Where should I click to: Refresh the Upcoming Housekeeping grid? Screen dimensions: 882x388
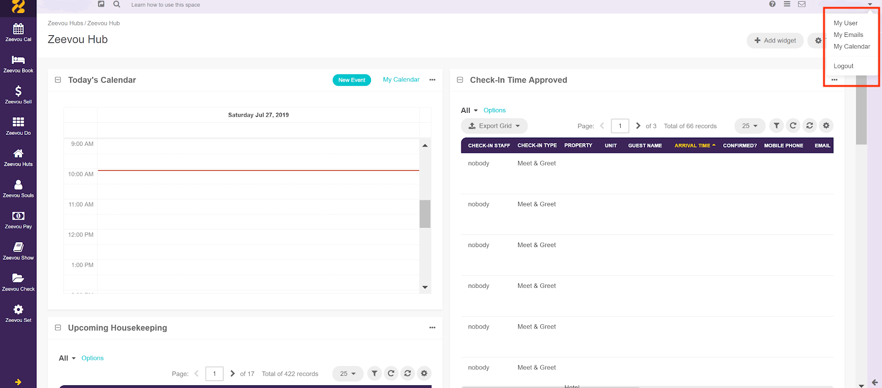click(391, 373)
